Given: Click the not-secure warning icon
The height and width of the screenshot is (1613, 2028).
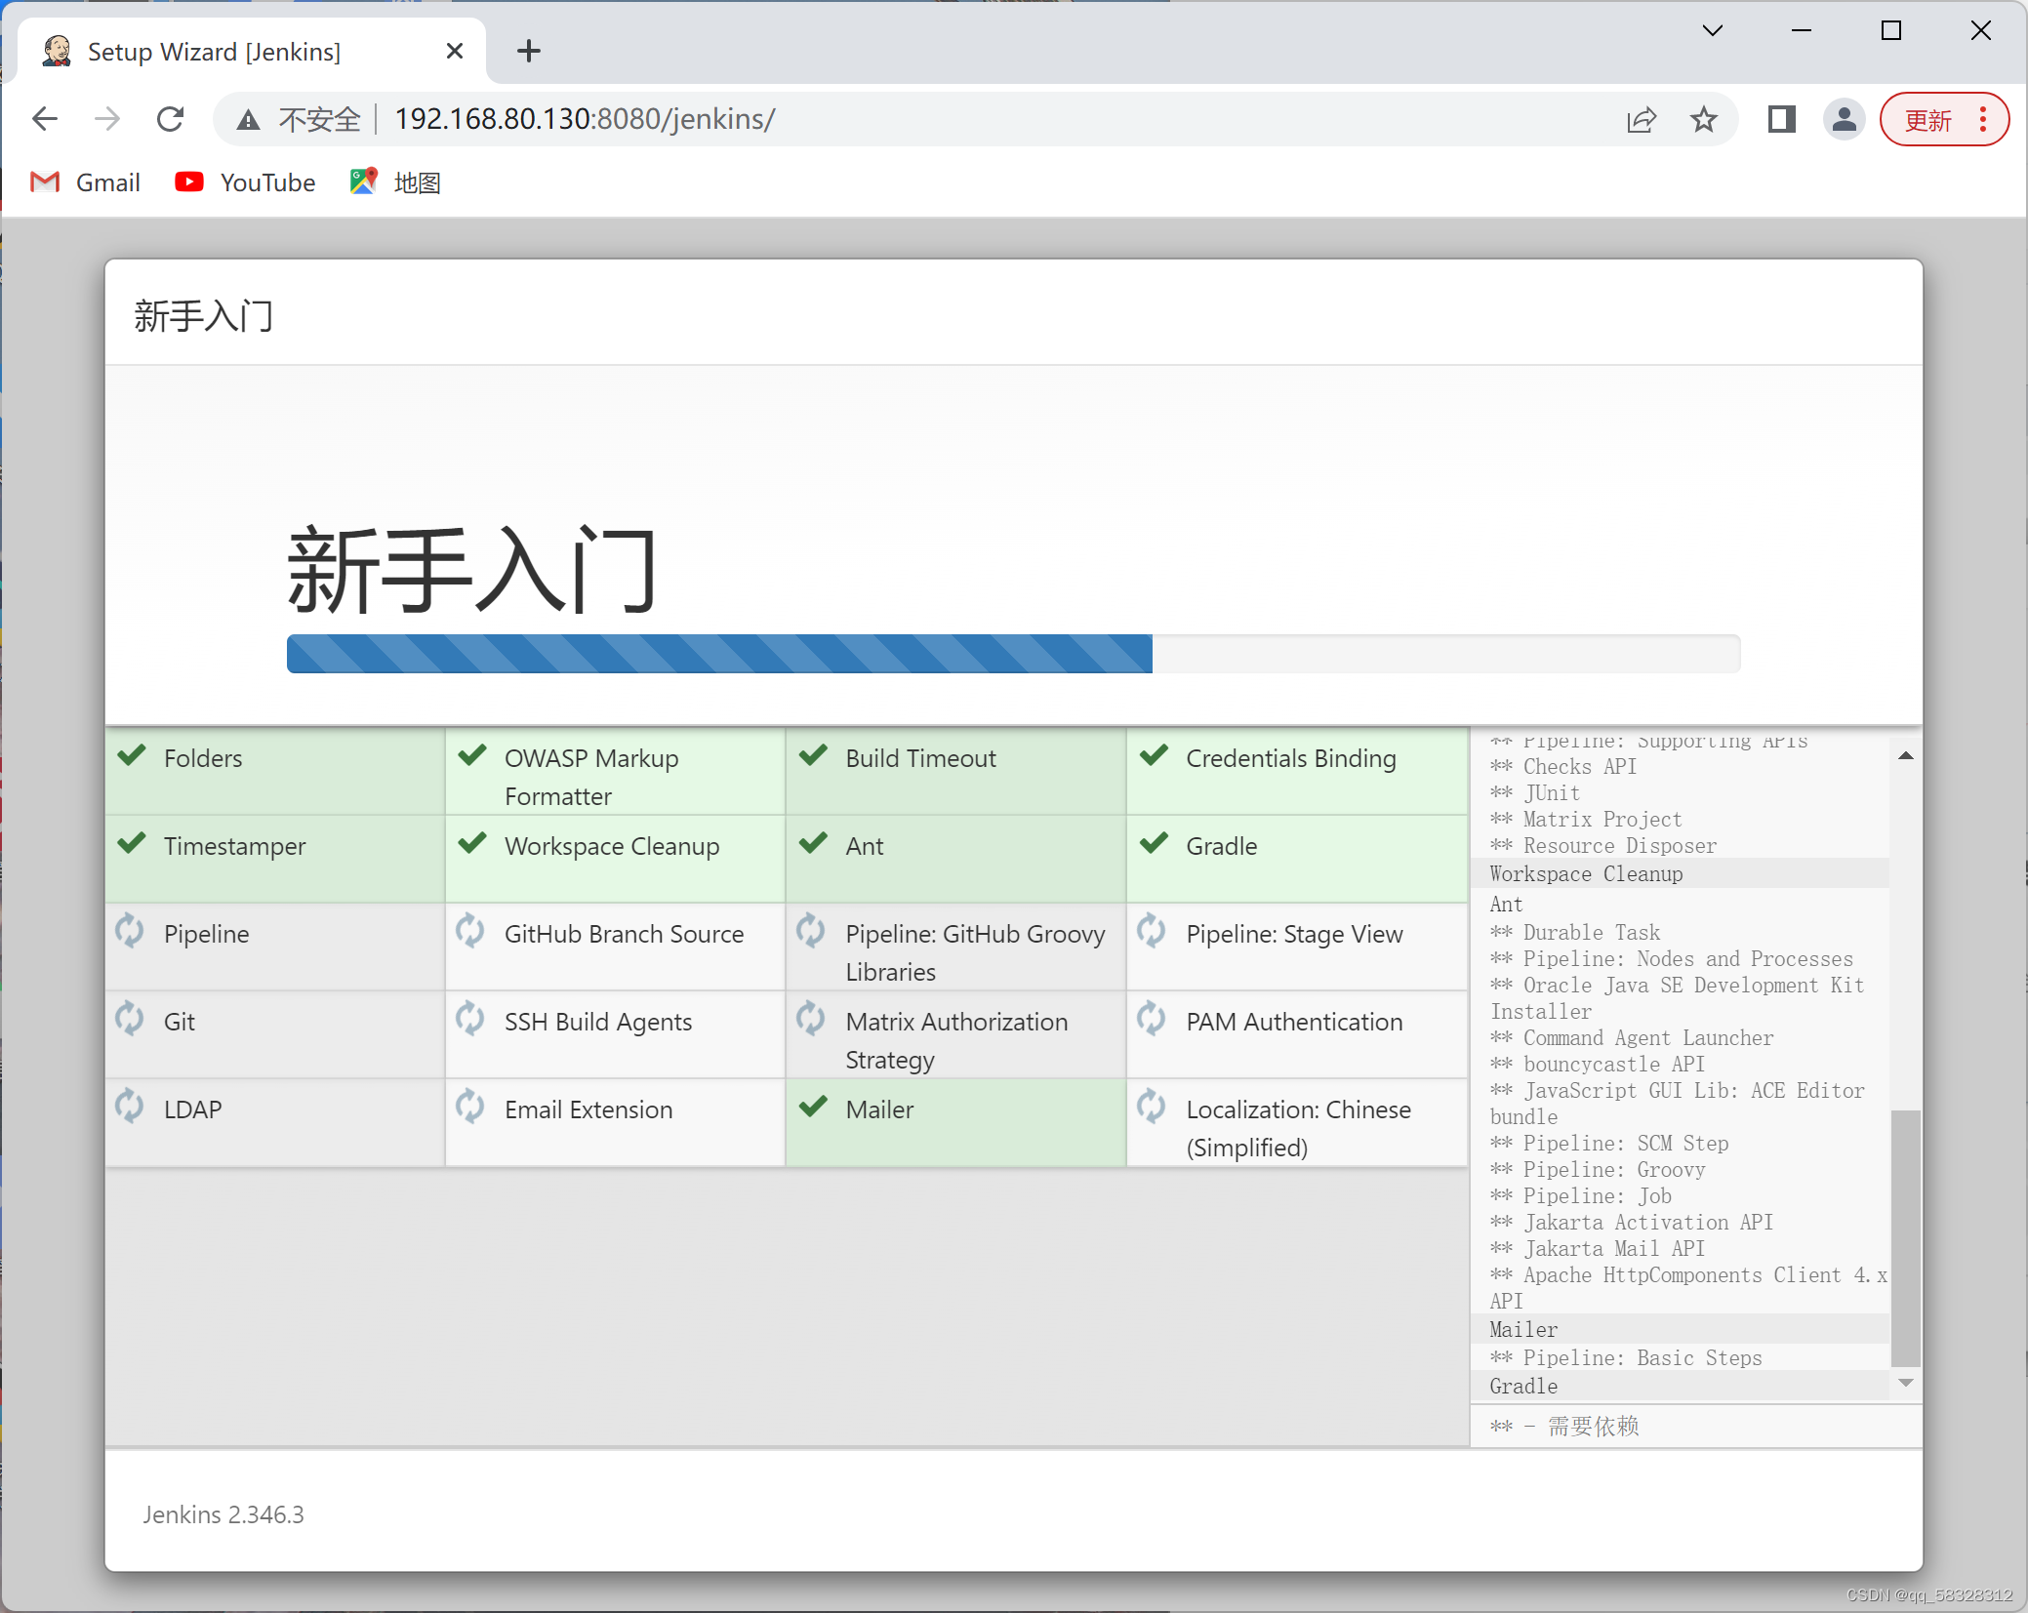Looking at the screenshot, I should 249,120.
